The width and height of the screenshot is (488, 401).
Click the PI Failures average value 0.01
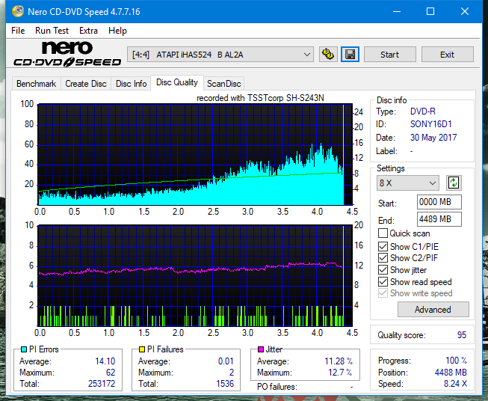pos(226,361)
